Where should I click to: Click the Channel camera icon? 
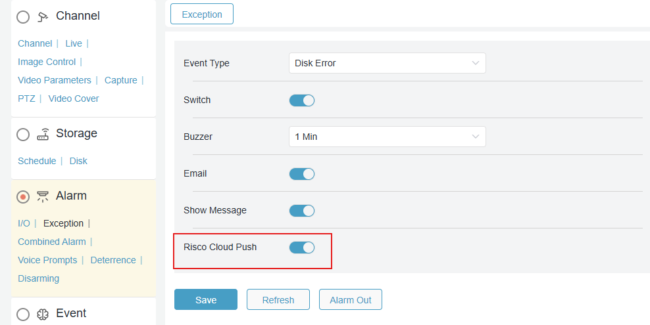[x=43, y=16]
